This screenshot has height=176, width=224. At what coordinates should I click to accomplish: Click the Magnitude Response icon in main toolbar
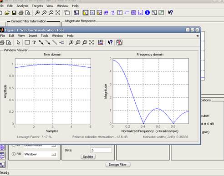click(x=86, y=13)
